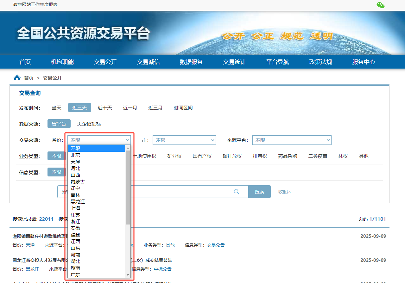Open 政府网站工作年度报表 link

[x=35, y=4]
